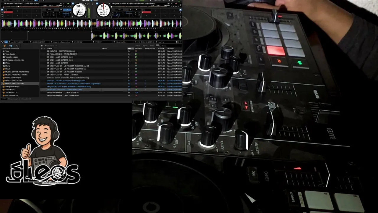The width and height of the screenshot is (378, 213).
Task: Sort by the DURACIÓN column header
Action: point(161,49)
